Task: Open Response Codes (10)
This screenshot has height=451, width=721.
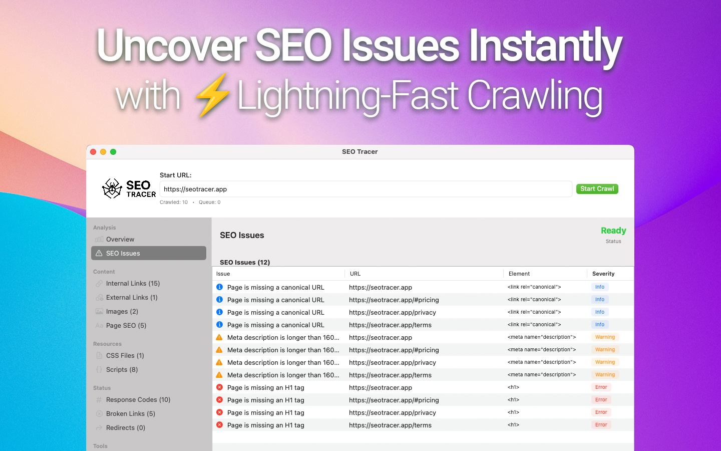Action: click(x=149, y=400)
